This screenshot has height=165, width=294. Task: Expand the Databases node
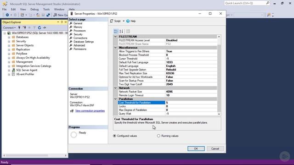pos(9,37)
